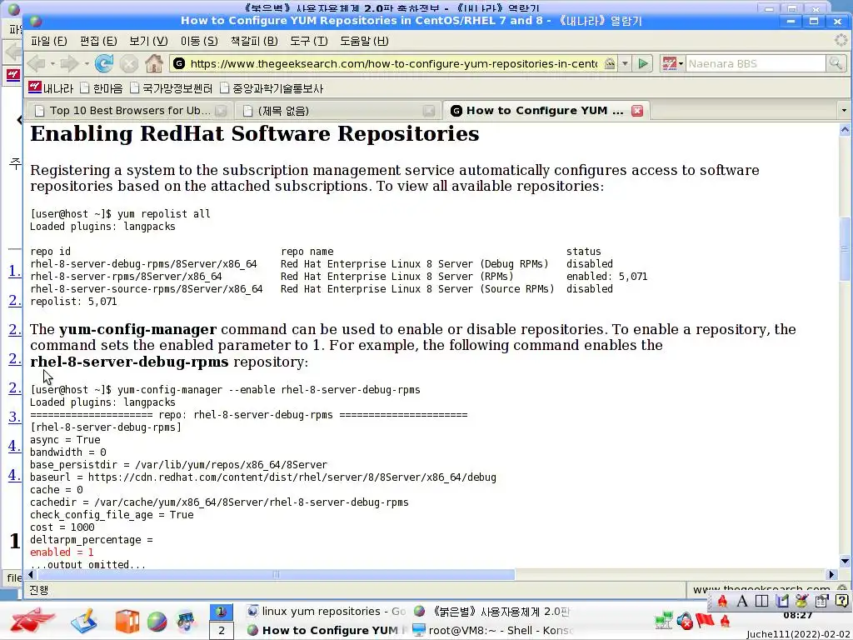Click the network connection tray icon
853x640 pixels.
tap(664, 620)
